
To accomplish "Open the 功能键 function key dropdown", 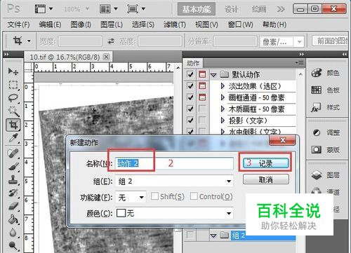I will point(131,197).
